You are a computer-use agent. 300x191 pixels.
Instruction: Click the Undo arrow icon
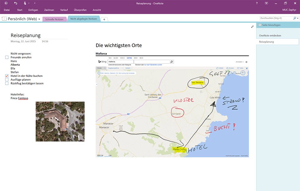(16, 3)
